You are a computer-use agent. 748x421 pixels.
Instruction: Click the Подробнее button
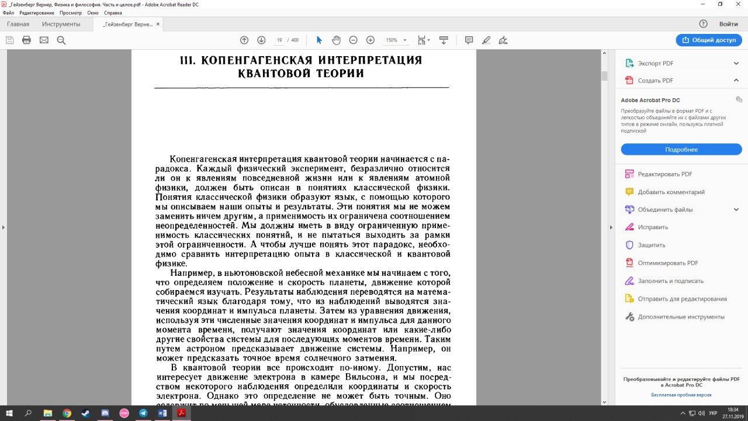[681, 150]
